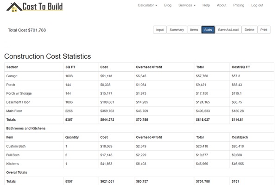Screen dimensions: 278x185
Task: Click the Total Cost $701,788 text
Action: [27, 30]
